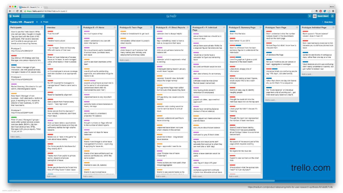Add a card to Prototype: Individual Page list

[307, 74]
